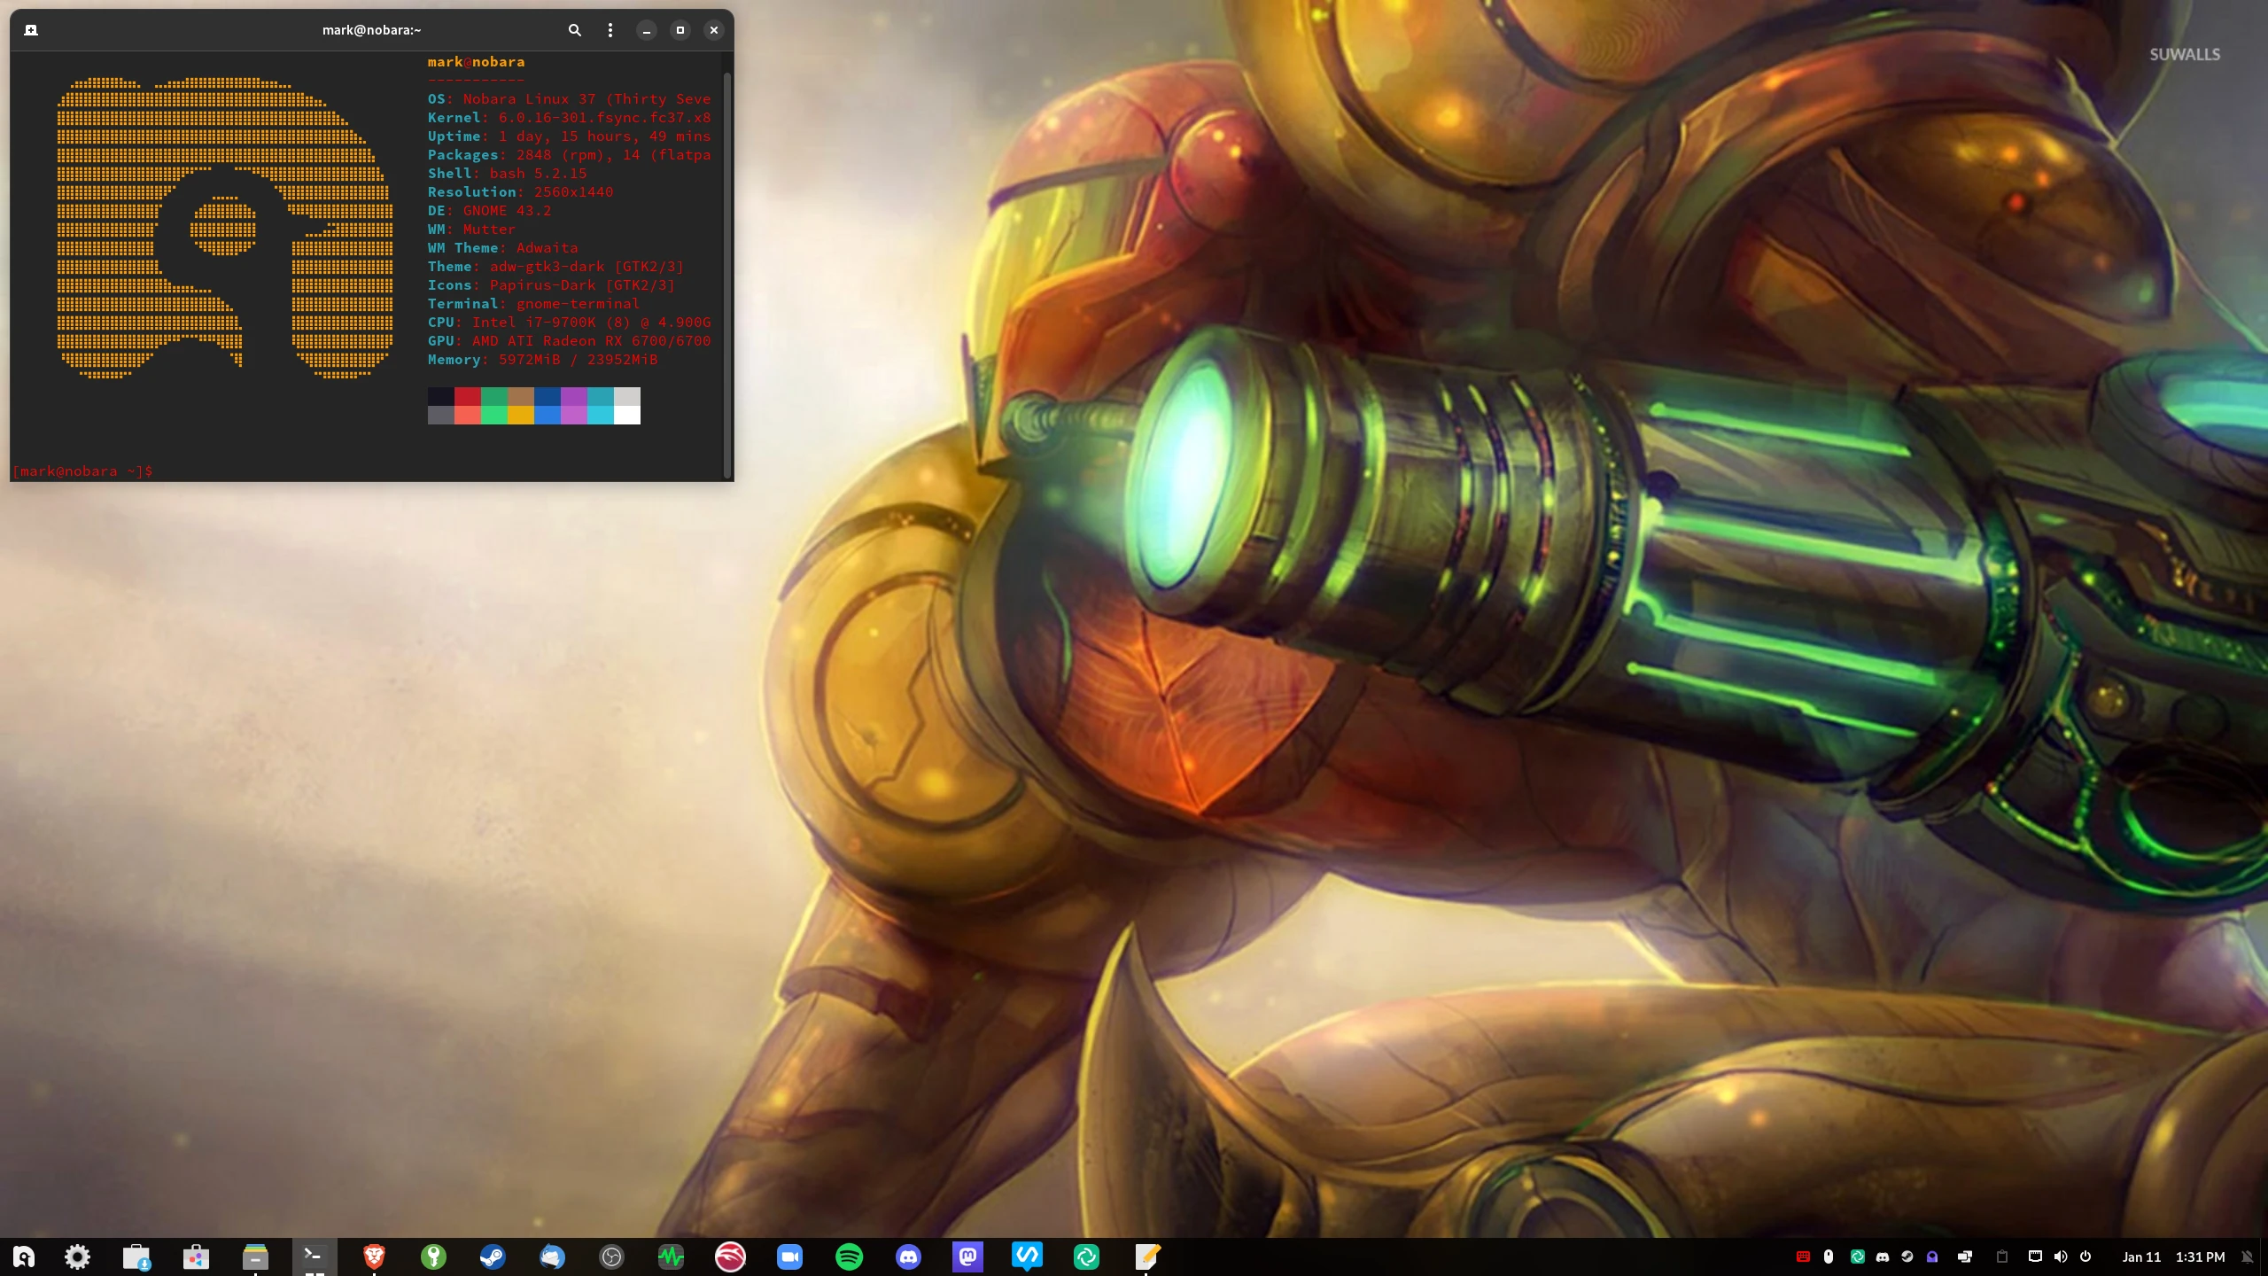Click the 'OS: Nobara Linux 37' line
The image size is (2268, 1276).
[570, 99]
